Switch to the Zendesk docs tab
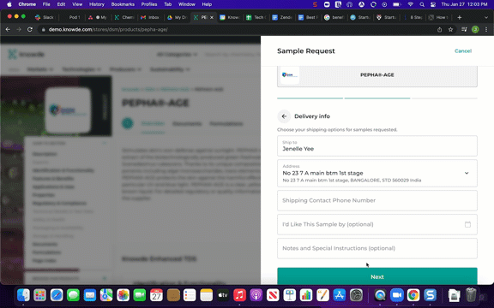The height and width of the screenshot is (308, 494). pos(283,17)
